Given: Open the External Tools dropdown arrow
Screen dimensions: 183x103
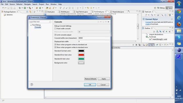Looking at the screenshot, I should click(x=32, y=8).
